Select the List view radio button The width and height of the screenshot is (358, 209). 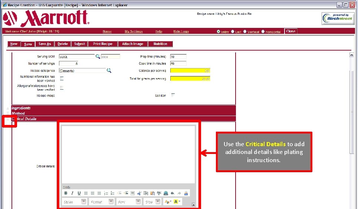(233, 32)
